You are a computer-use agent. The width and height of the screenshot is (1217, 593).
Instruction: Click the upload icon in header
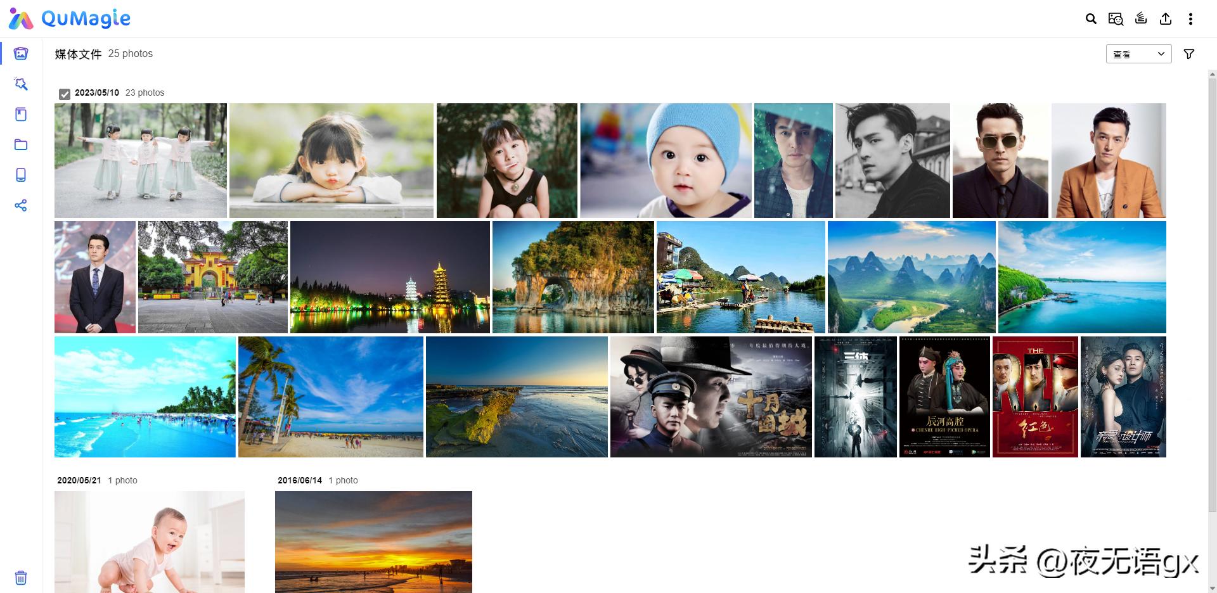pos(1166,19)
